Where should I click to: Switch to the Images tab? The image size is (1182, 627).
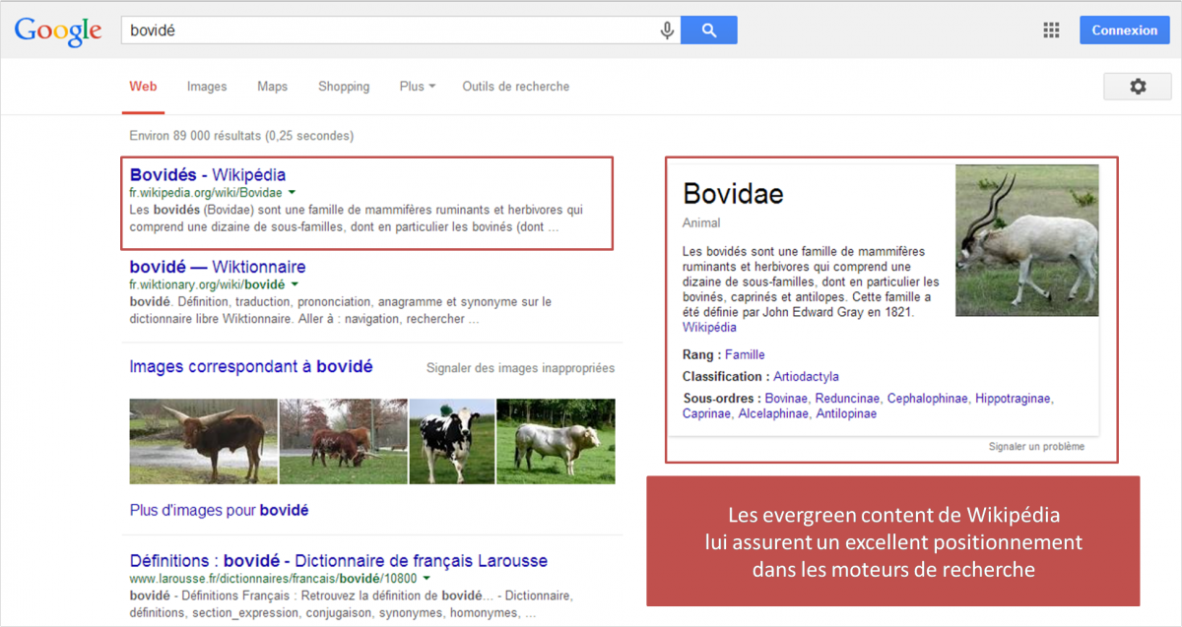click(x=207, y=87)
